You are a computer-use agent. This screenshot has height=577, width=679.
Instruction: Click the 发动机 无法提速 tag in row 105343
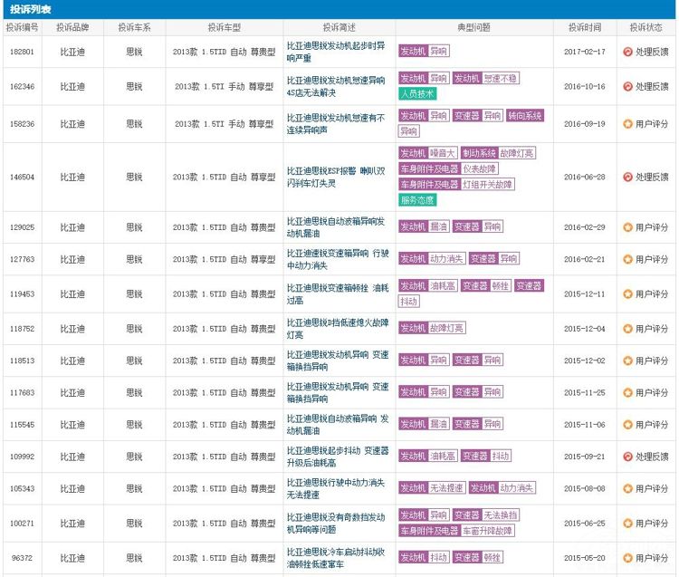tap(432, 487)
